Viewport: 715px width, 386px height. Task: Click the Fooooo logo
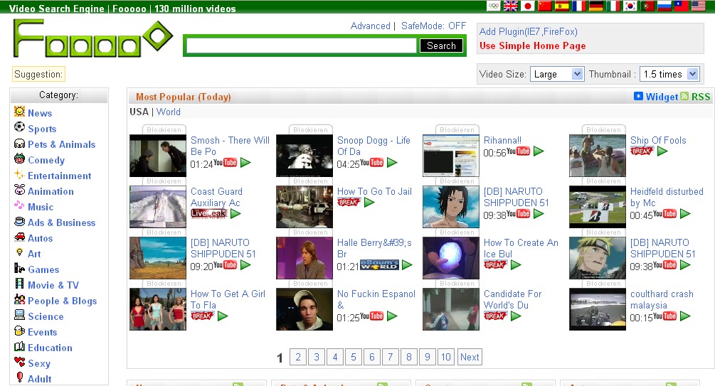click(92, 38)
